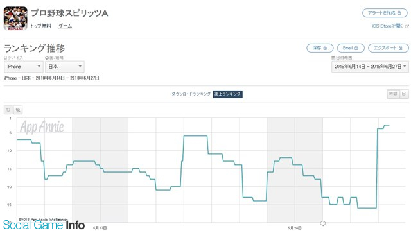
Task: Switch to ダウンロードランキング tab
Action: pyautogui.click(x=191, y=94)
